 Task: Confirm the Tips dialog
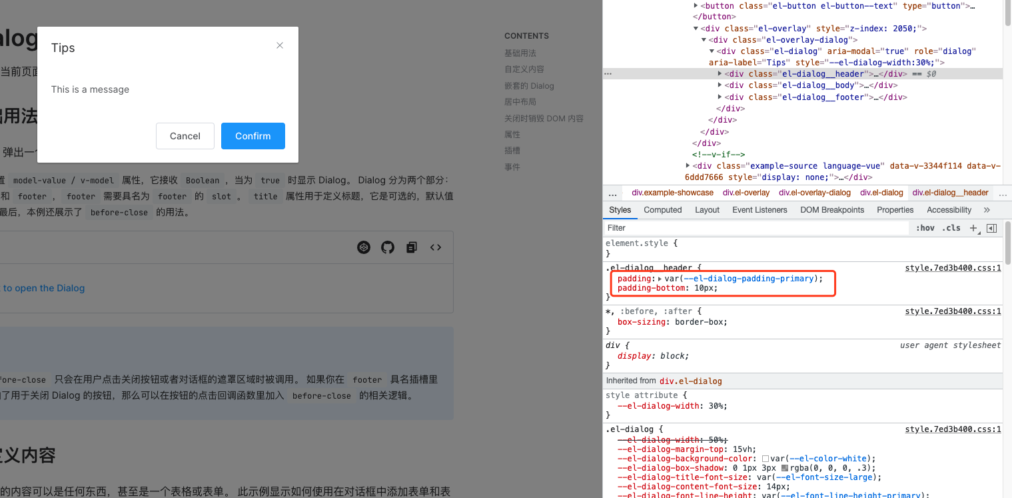point(253,136)
